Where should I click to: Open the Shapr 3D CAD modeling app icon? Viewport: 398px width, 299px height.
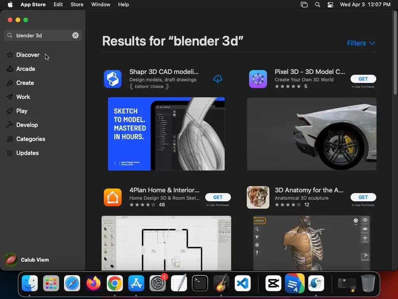point(113,79)
